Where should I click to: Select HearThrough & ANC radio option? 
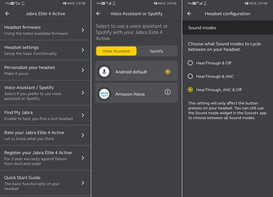(x=190, y=76)
